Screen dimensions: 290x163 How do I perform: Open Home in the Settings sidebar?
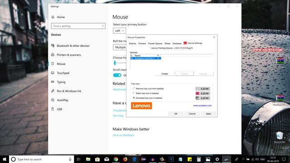pos(58,17)
